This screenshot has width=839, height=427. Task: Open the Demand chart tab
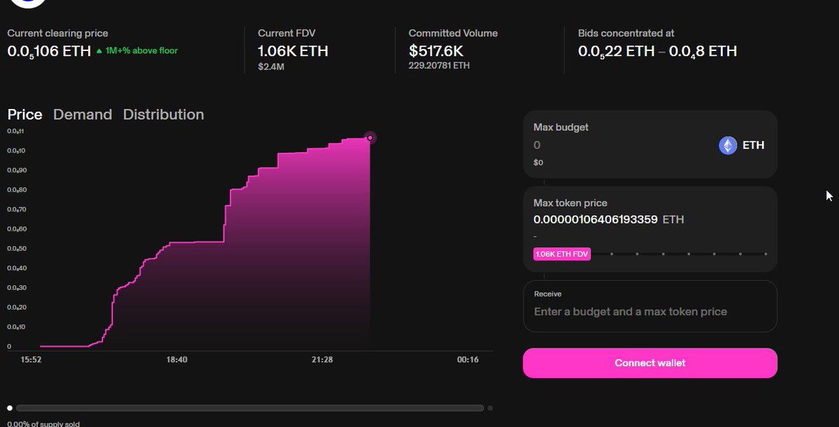click(83, 115)
